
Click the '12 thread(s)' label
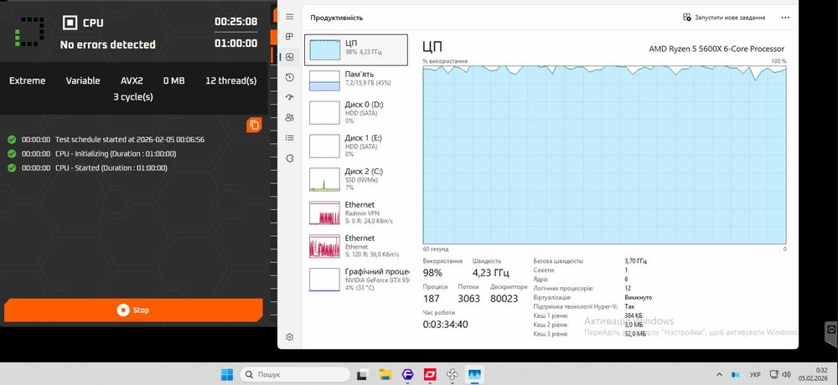pyautogui.click(x=231, y=80)
